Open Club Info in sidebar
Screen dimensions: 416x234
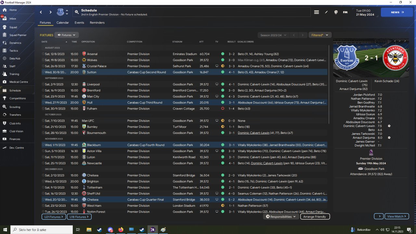15,123
